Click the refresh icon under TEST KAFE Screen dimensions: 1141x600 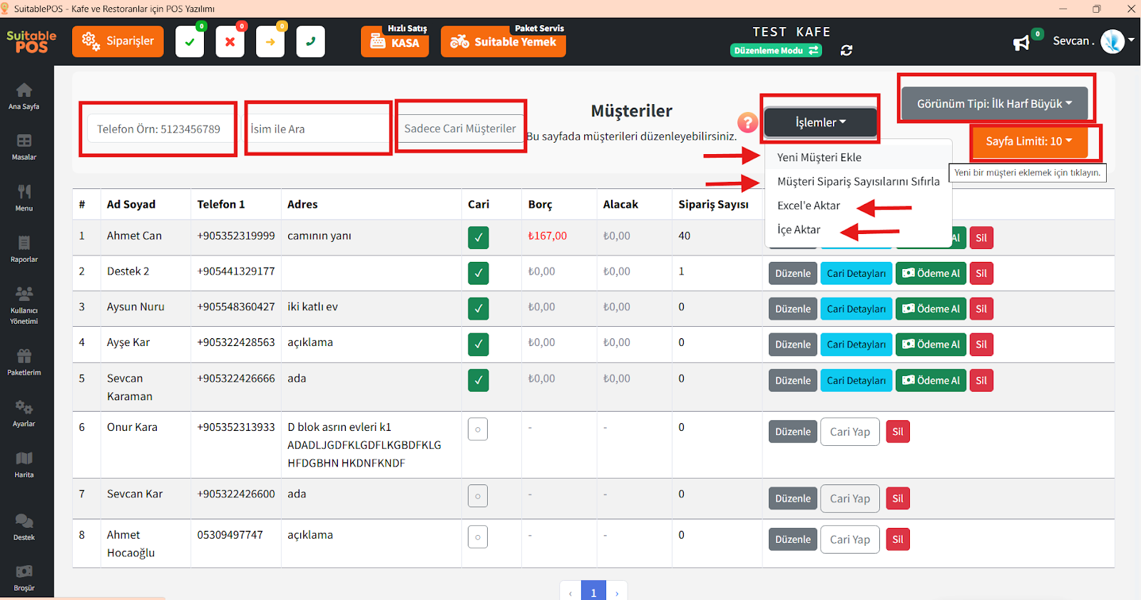click(x=846, y=51)
